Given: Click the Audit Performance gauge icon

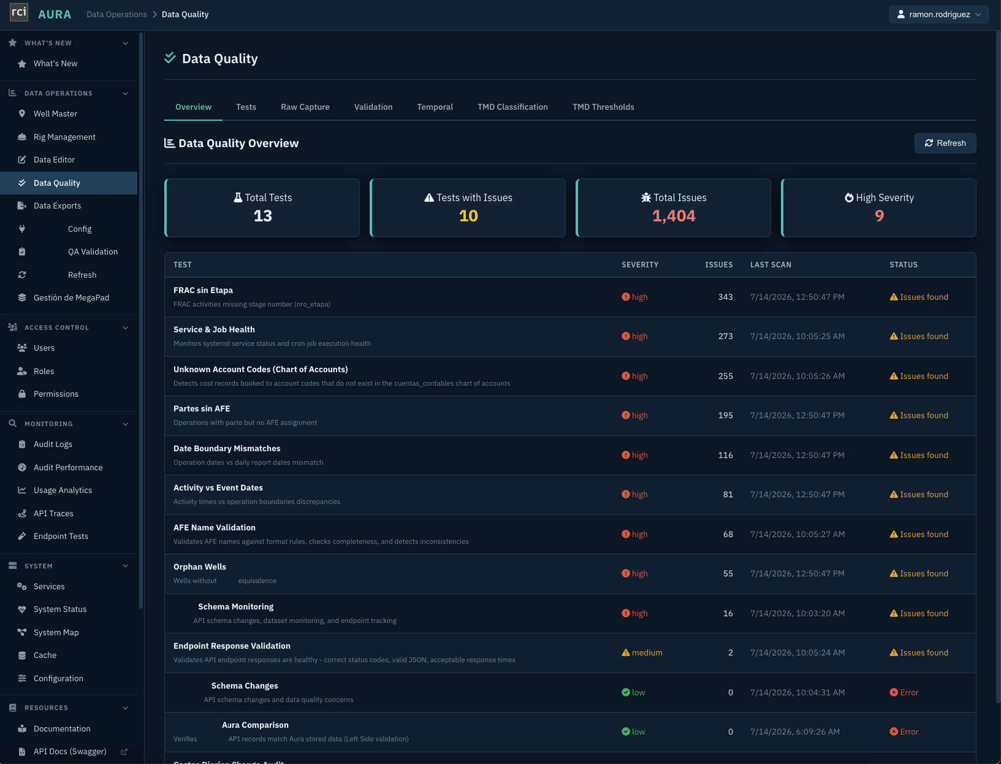Looking at the screenshot, I should tap(22, 467).
